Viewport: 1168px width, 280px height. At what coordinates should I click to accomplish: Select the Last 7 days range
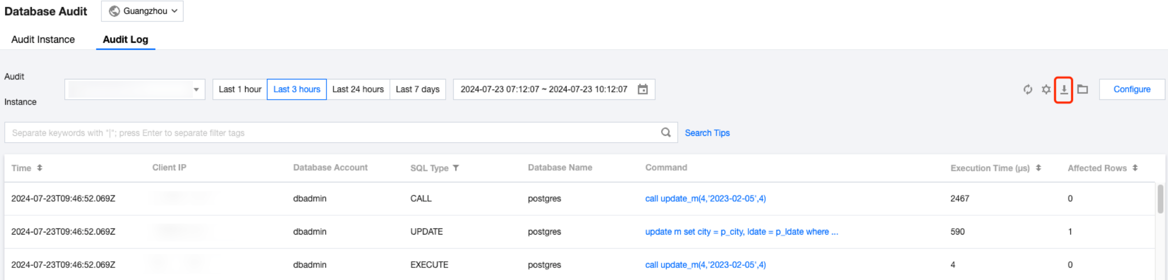[x=418, y=89]
